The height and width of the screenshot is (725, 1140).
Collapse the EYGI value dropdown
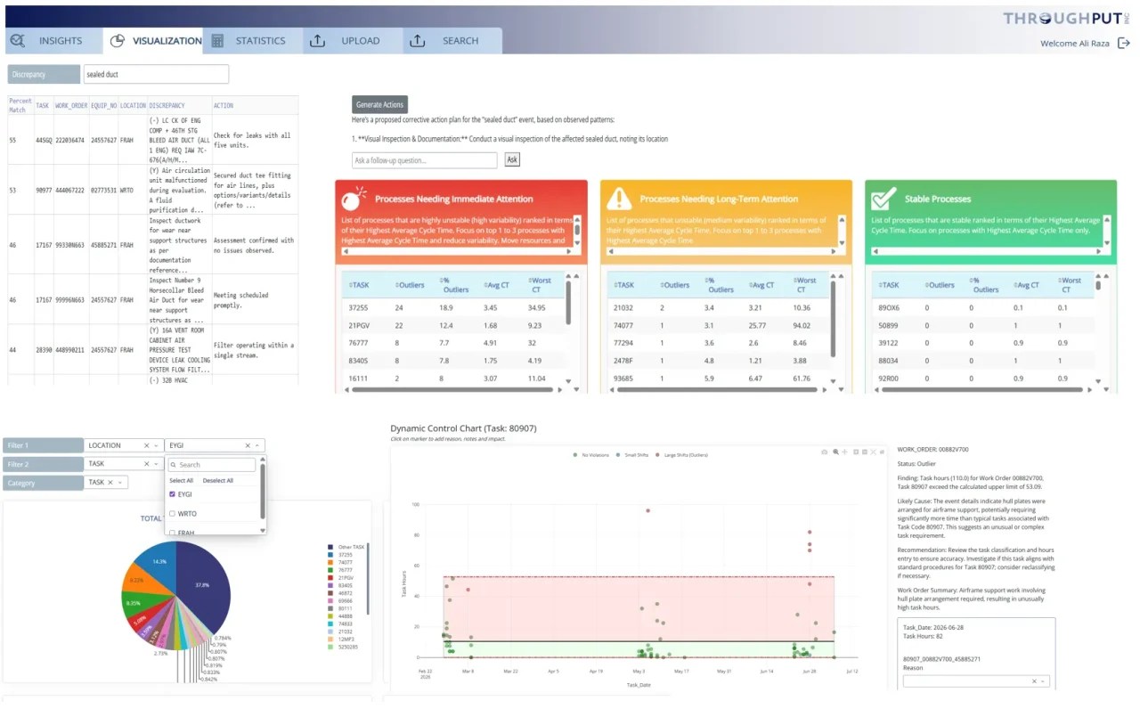point(258,445)
